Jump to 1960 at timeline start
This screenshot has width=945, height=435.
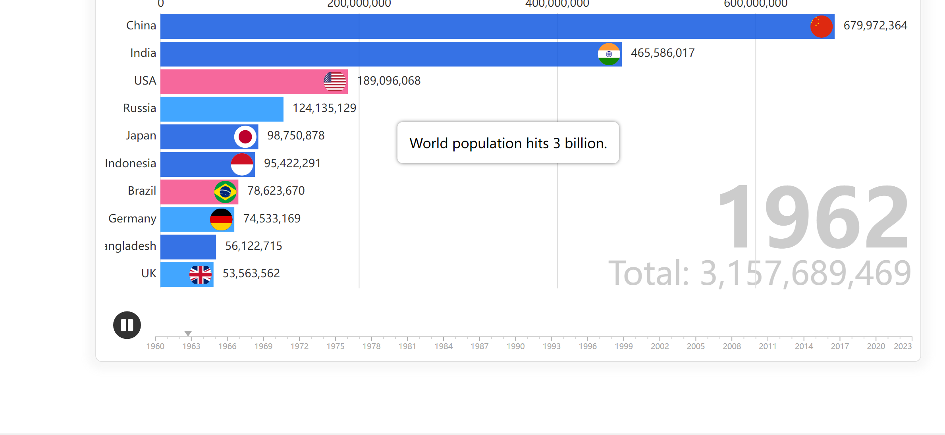click(155, 346)
